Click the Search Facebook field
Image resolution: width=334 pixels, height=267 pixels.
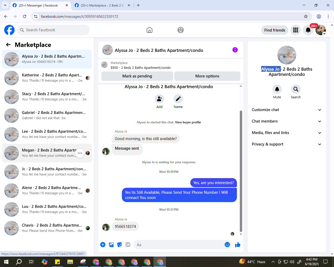point(53,30)
